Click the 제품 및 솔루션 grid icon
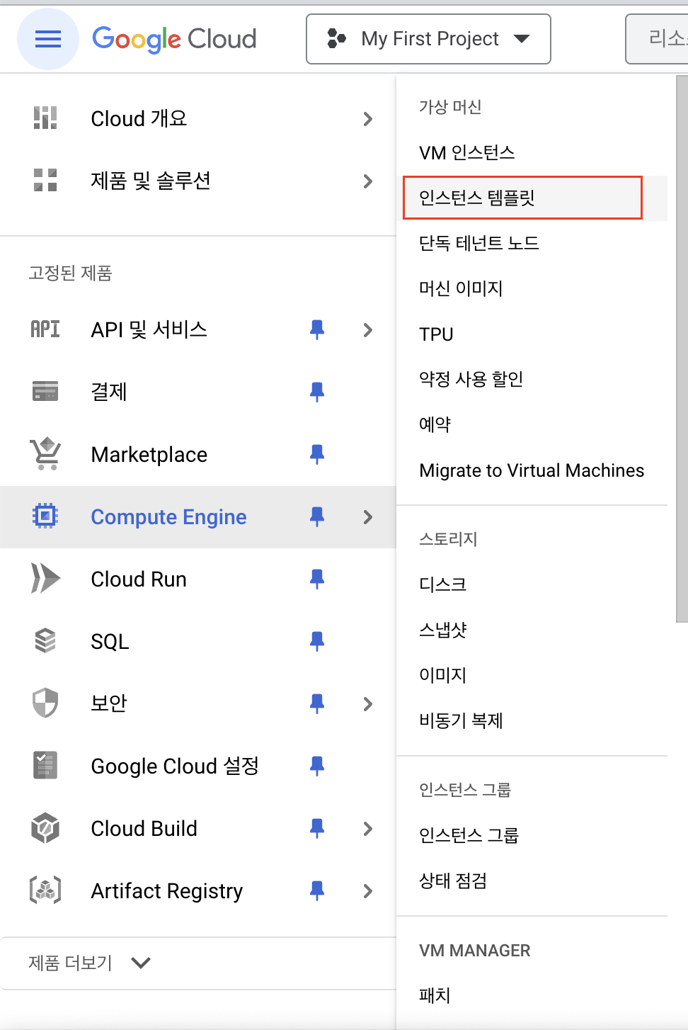The width and height of the screenshot is (688, 1030). tap(45, 181)
